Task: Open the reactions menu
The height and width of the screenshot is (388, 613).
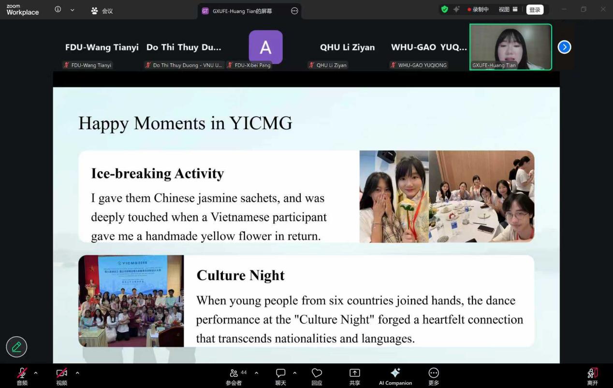Action: pyautogui.click(x=317, y=376)
